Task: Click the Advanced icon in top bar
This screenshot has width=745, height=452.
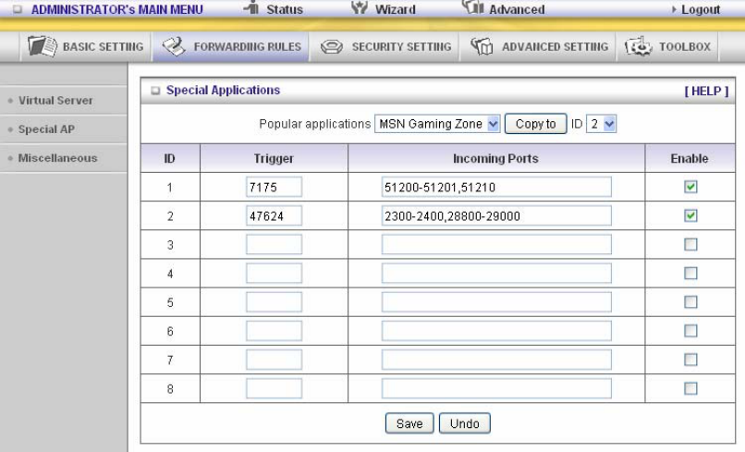Action: tap(472, 6)
